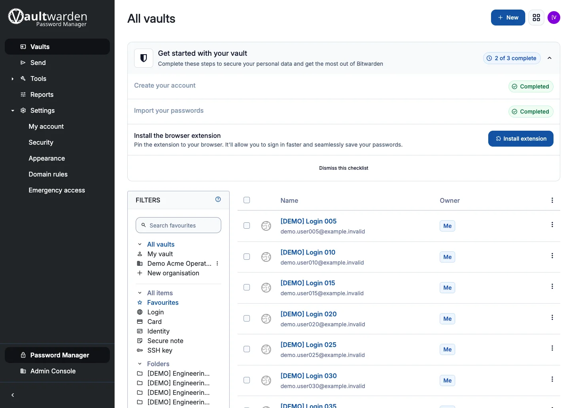Check the Login 025 checkbox
The width and height of the screenshot is (573, 408).
pos(247,349)
